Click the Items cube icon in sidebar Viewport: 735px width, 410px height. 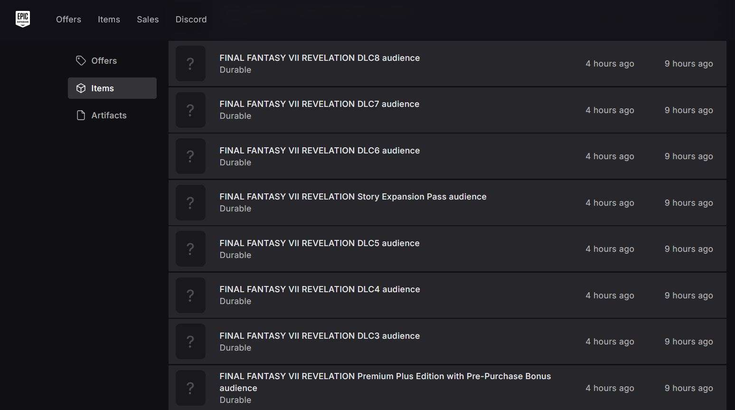click(81, 88)
